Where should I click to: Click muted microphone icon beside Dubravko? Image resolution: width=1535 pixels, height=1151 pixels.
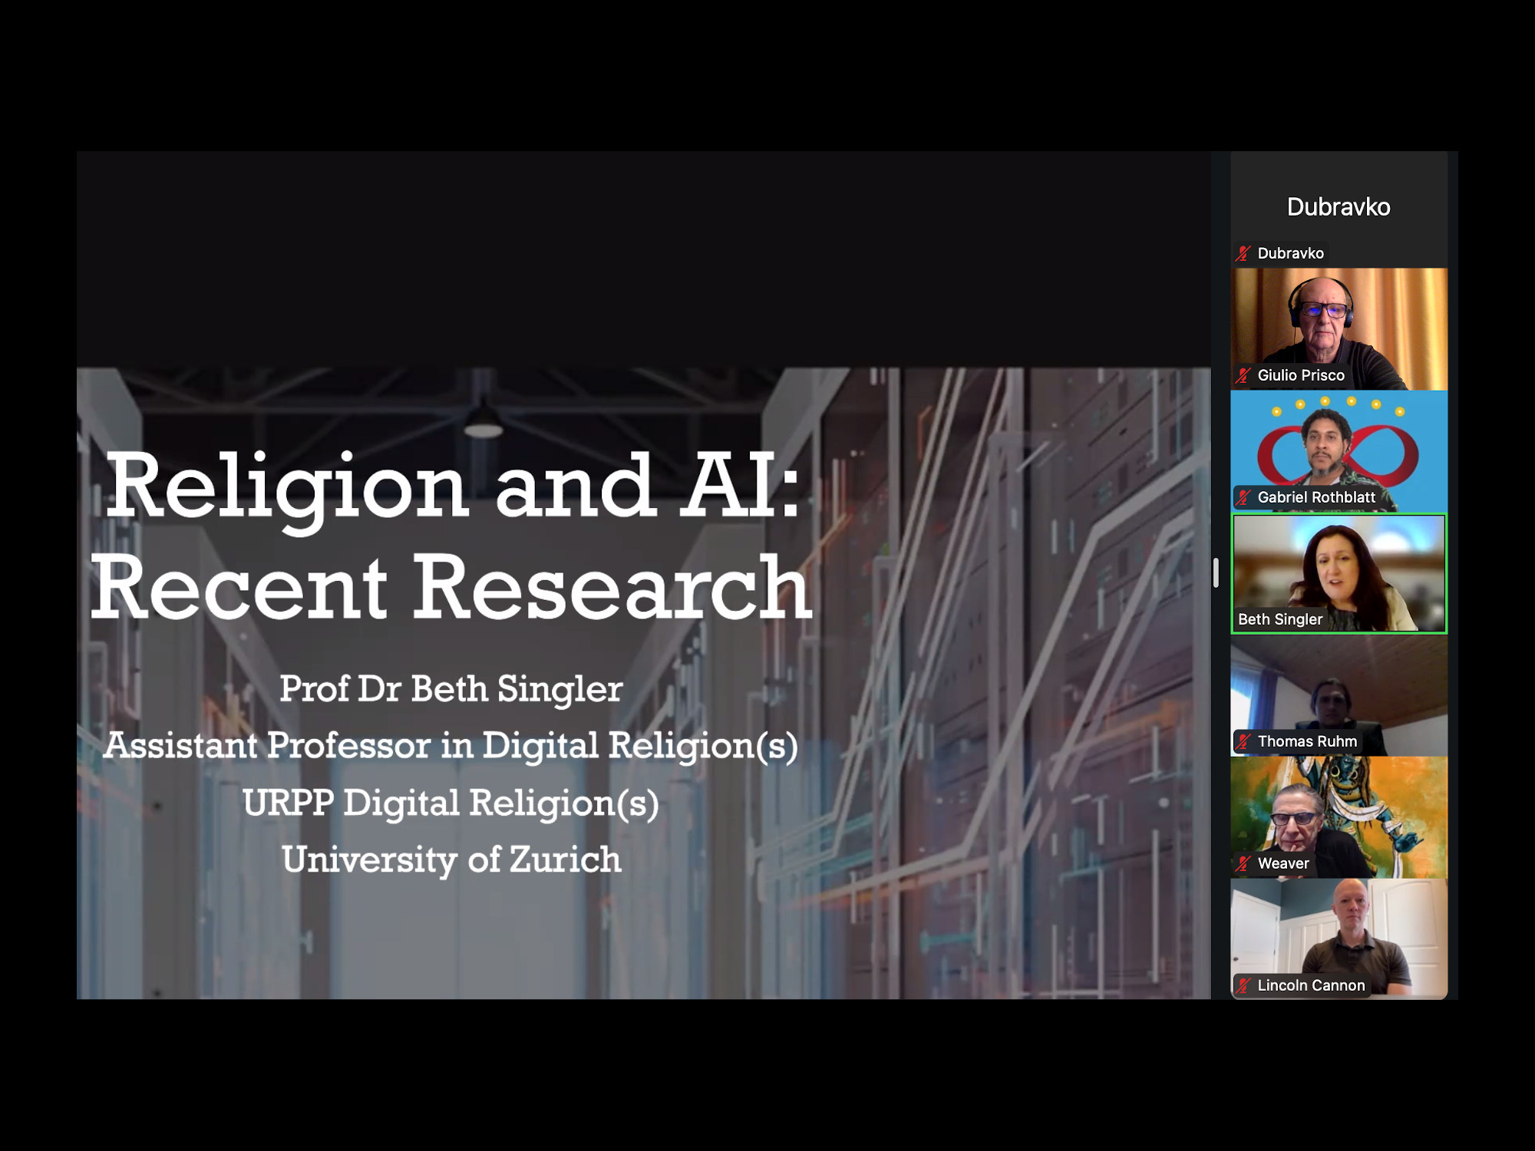click(1243, 253)
